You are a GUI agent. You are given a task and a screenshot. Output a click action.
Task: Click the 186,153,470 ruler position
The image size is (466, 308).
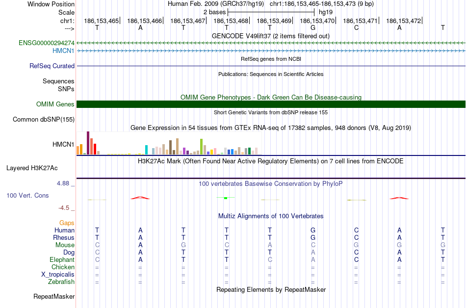(317, 21)
